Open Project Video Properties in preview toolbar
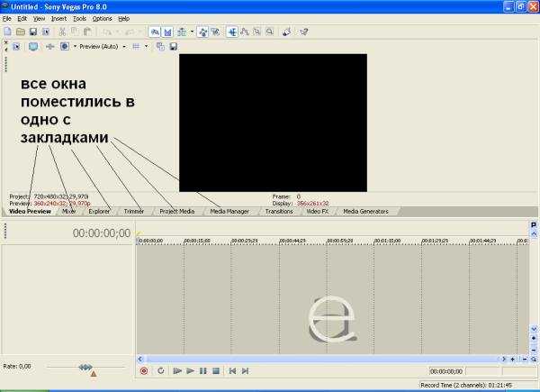Screen dimensions: 540x392 pyautogui.click(x=16, y=47)
